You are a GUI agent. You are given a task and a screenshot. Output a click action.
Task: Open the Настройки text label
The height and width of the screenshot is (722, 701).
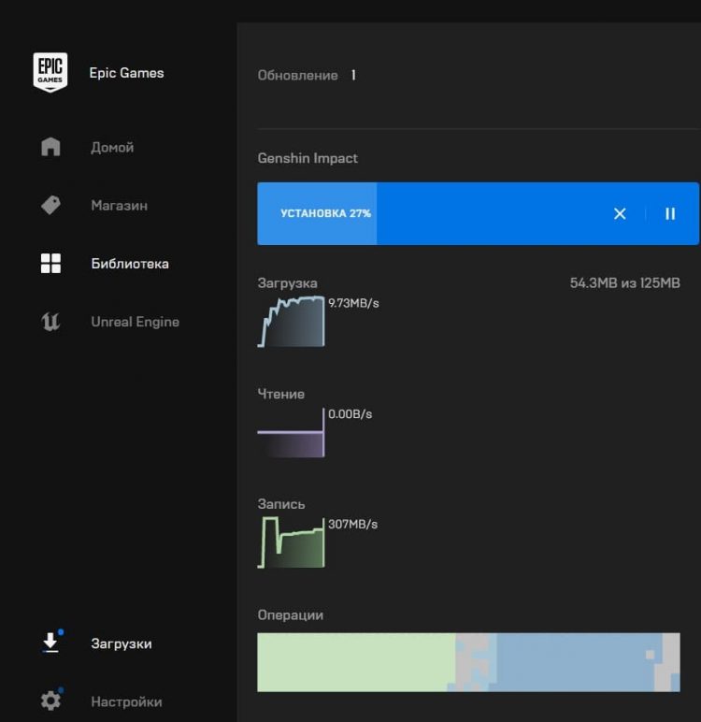[x=126, y=701]
